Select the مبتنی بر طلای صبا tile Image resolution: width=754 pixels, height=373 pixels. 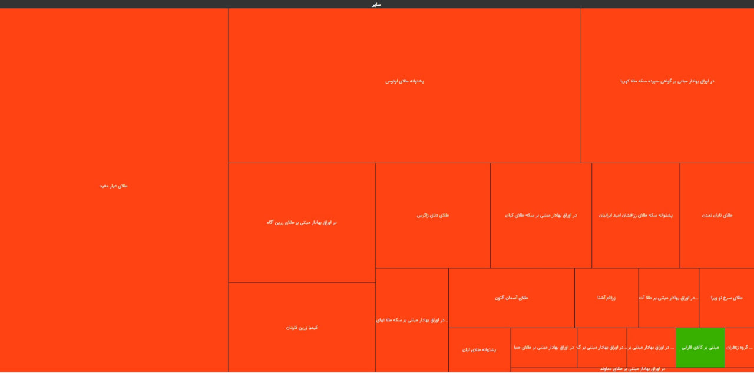tap(544, 348)
